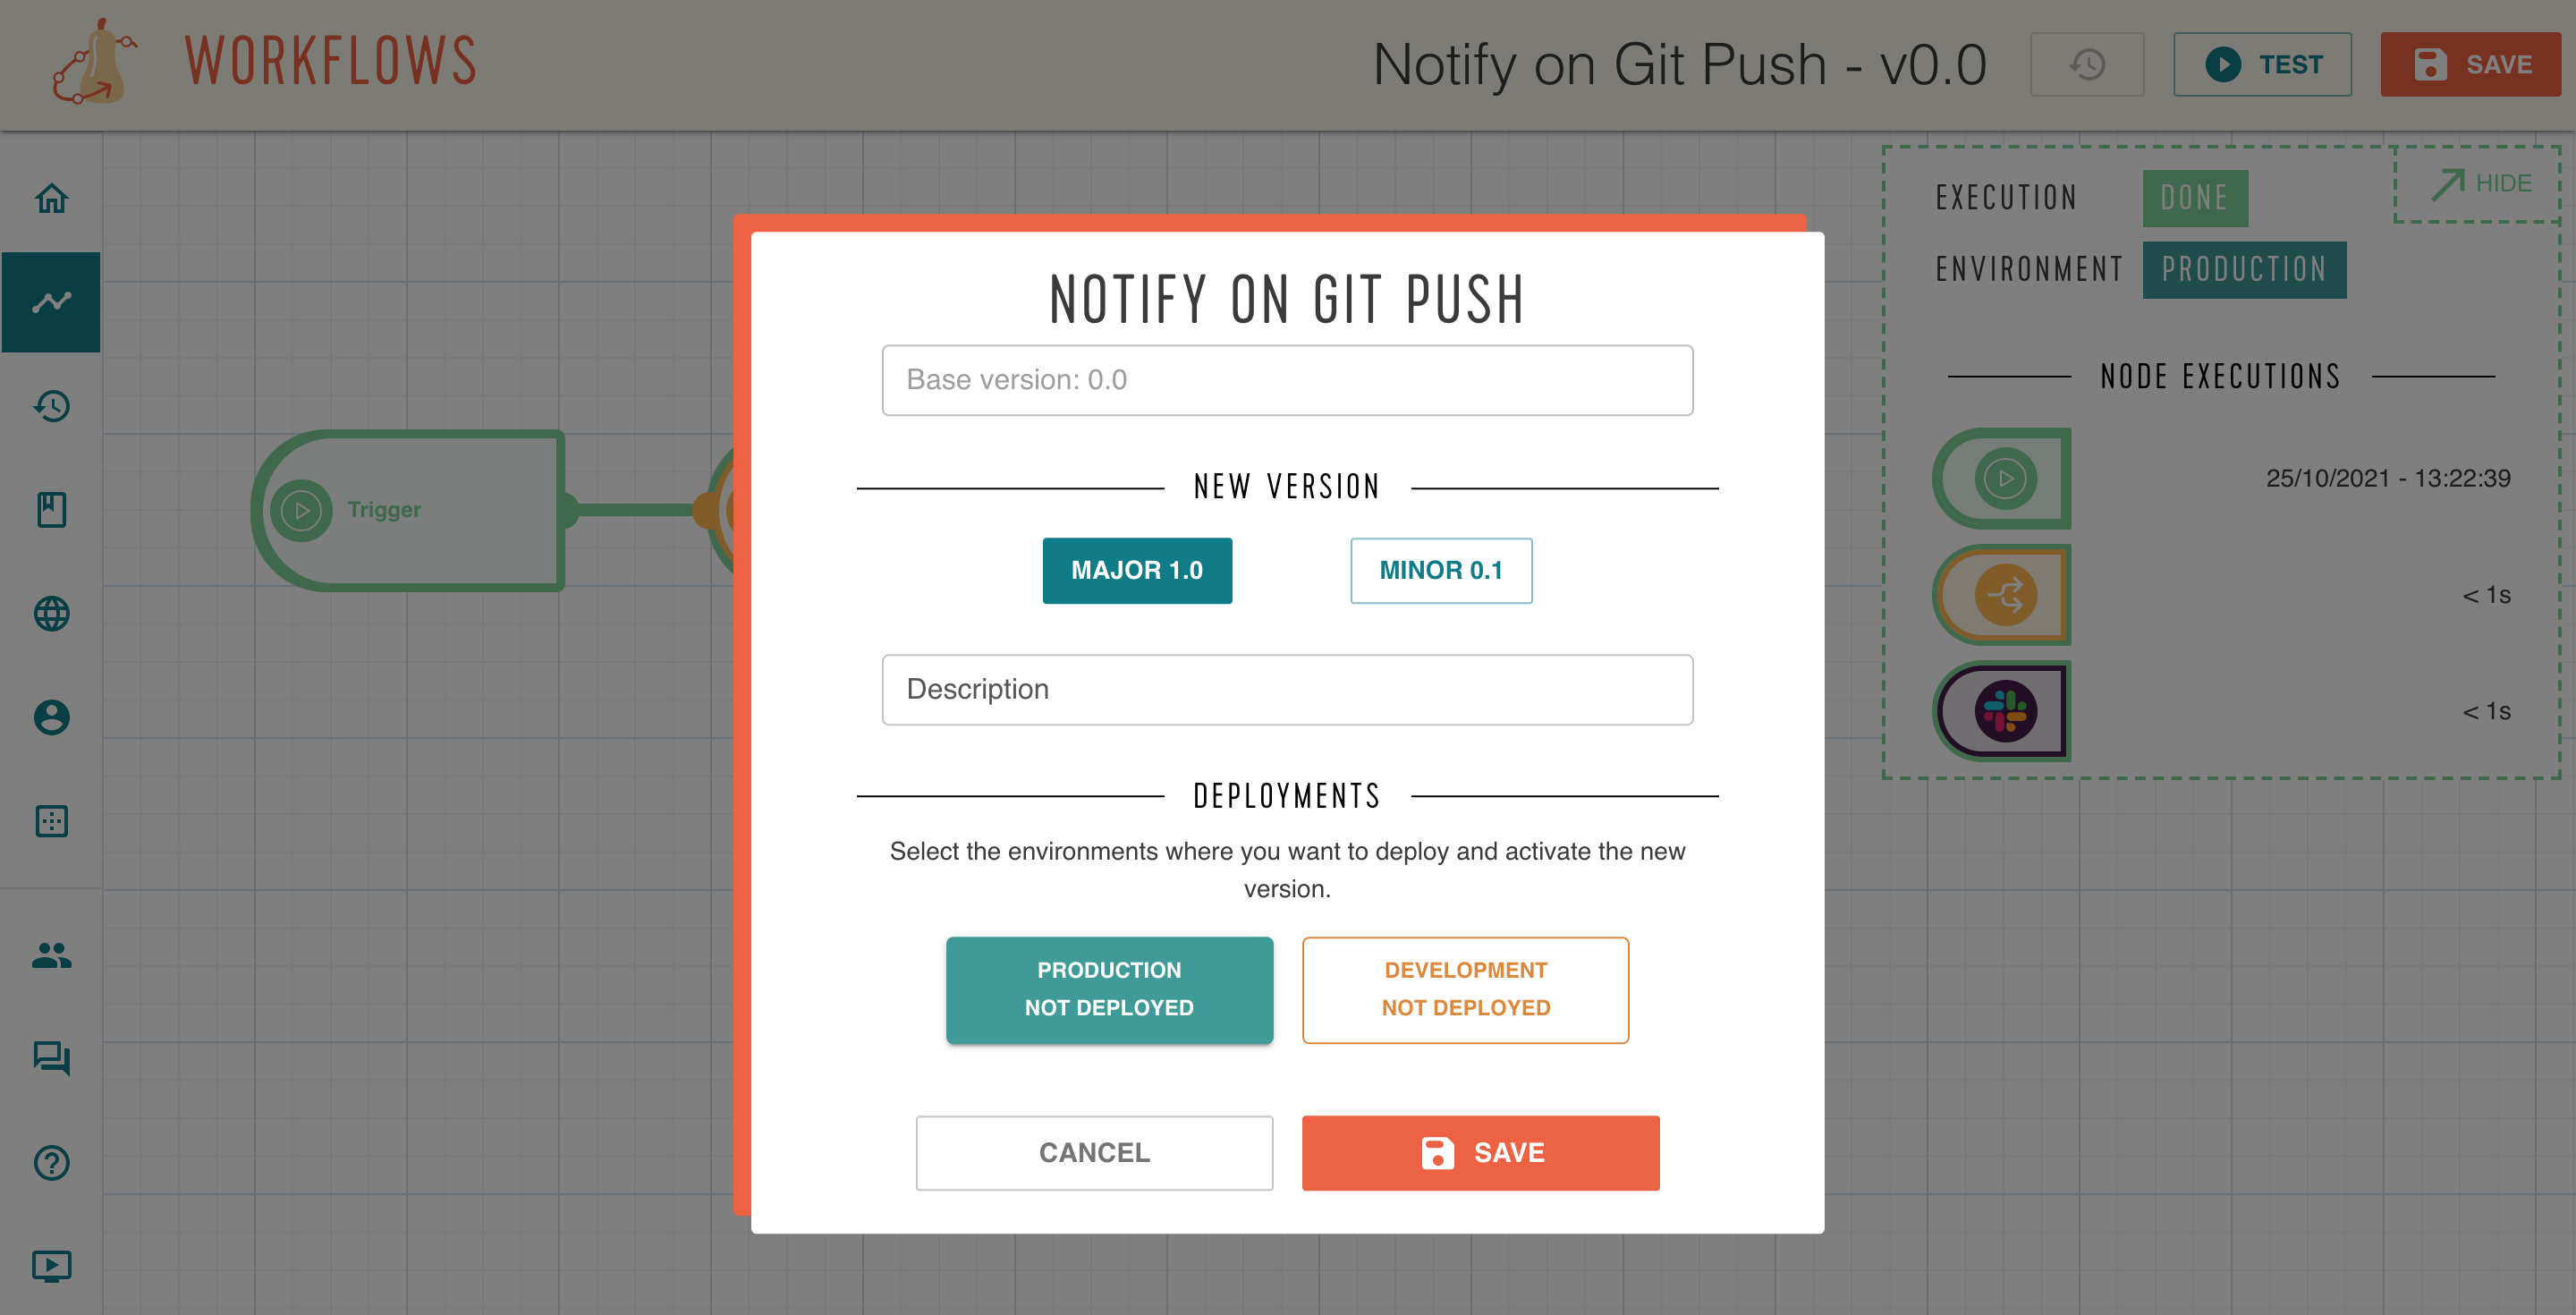This screenshot has height=1315, width=2576.
Task: Select MAJOR 1.0 version option
Action: [1137, 569]
